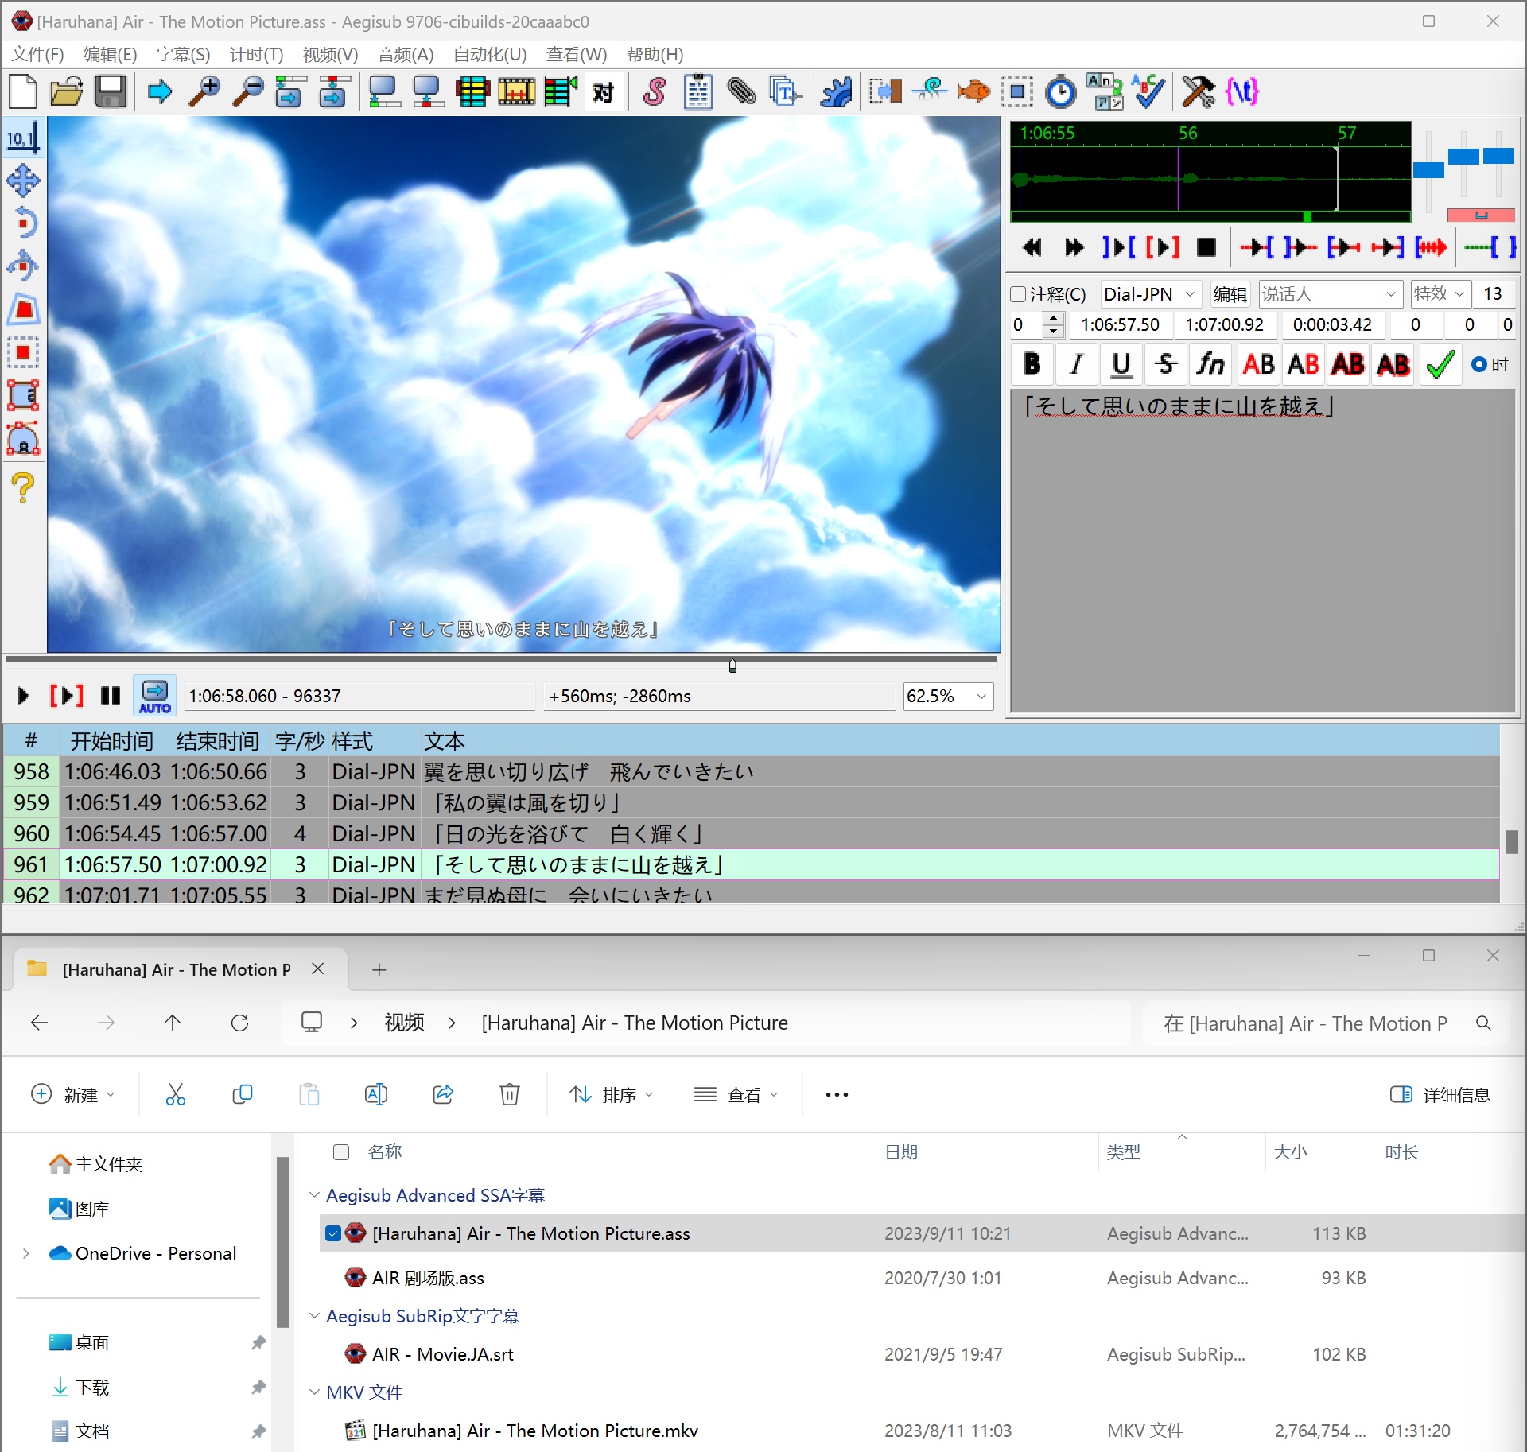This screenshot has width=1527, height=1452.
Task: Open the Attachments paperclip icon
Action: pyautogui.click(x=741, y=91)
